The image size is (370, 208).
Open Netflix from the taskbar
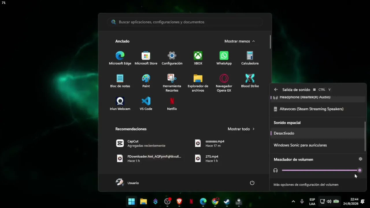pyautogui.click(x=191, y=201)
